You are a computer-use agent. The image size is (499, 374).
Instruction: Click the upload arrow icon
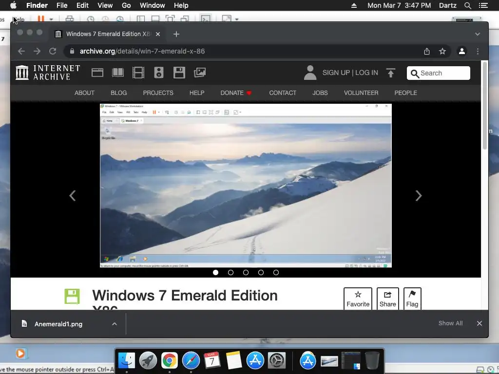(391, 73)
